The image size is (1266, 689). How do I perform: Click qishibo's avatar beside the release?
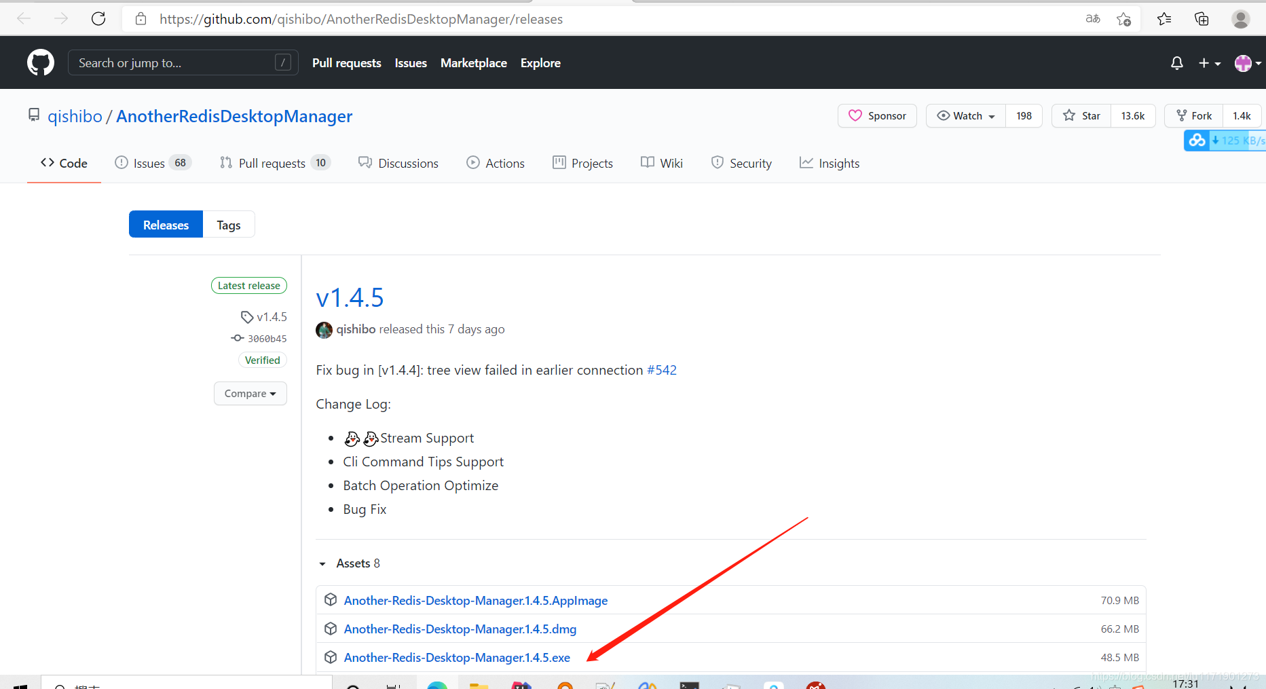click(324, 330)
